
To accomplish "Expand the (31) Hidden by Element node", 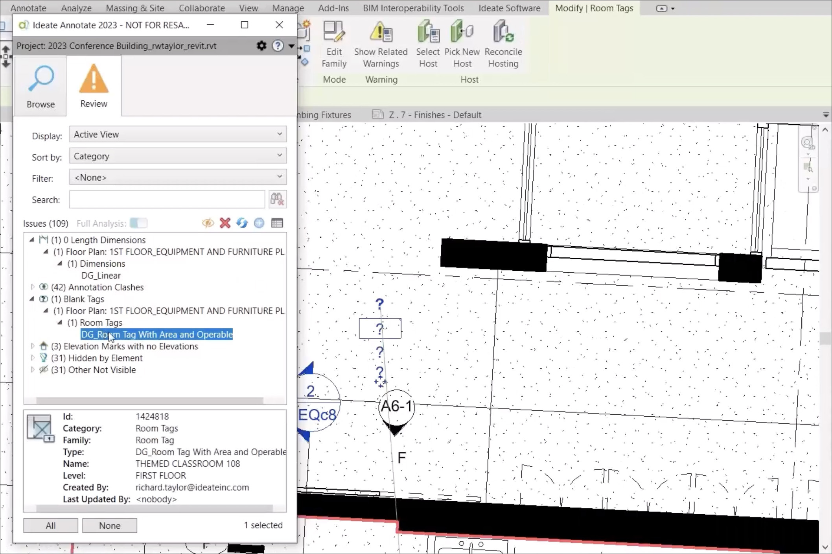I will [x=33, y=358].
